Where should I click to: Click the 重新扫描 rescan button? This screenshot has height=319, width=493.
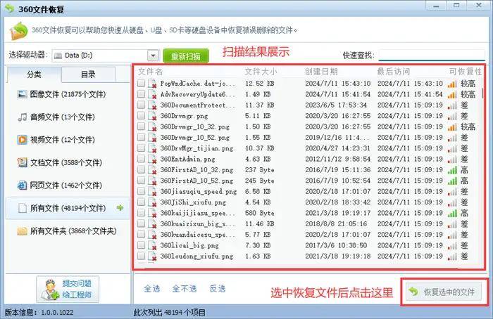point(186,56)
